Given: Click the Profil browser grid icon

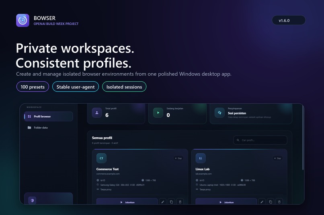Looking at the screenshot, I should coord(29,117).
